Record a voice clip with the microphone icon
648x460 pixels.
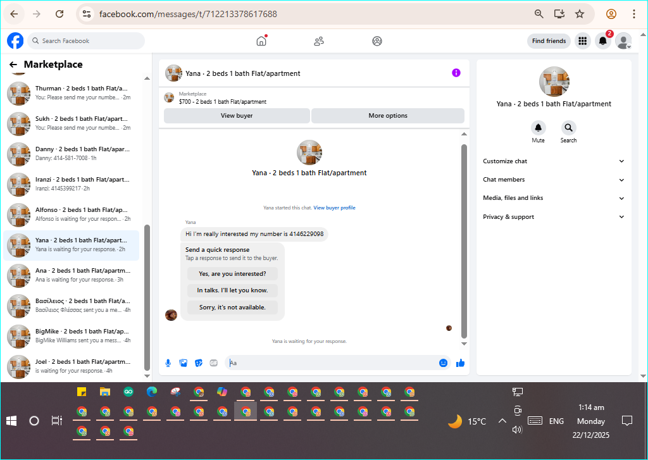point(168,363)
